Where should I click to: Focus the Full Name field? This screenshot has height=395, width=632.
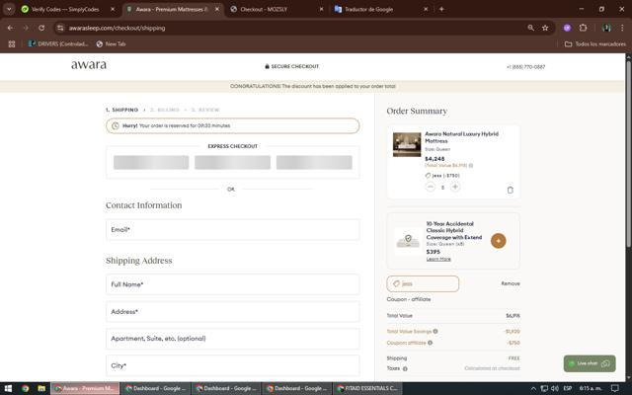[x=233, y=284]
